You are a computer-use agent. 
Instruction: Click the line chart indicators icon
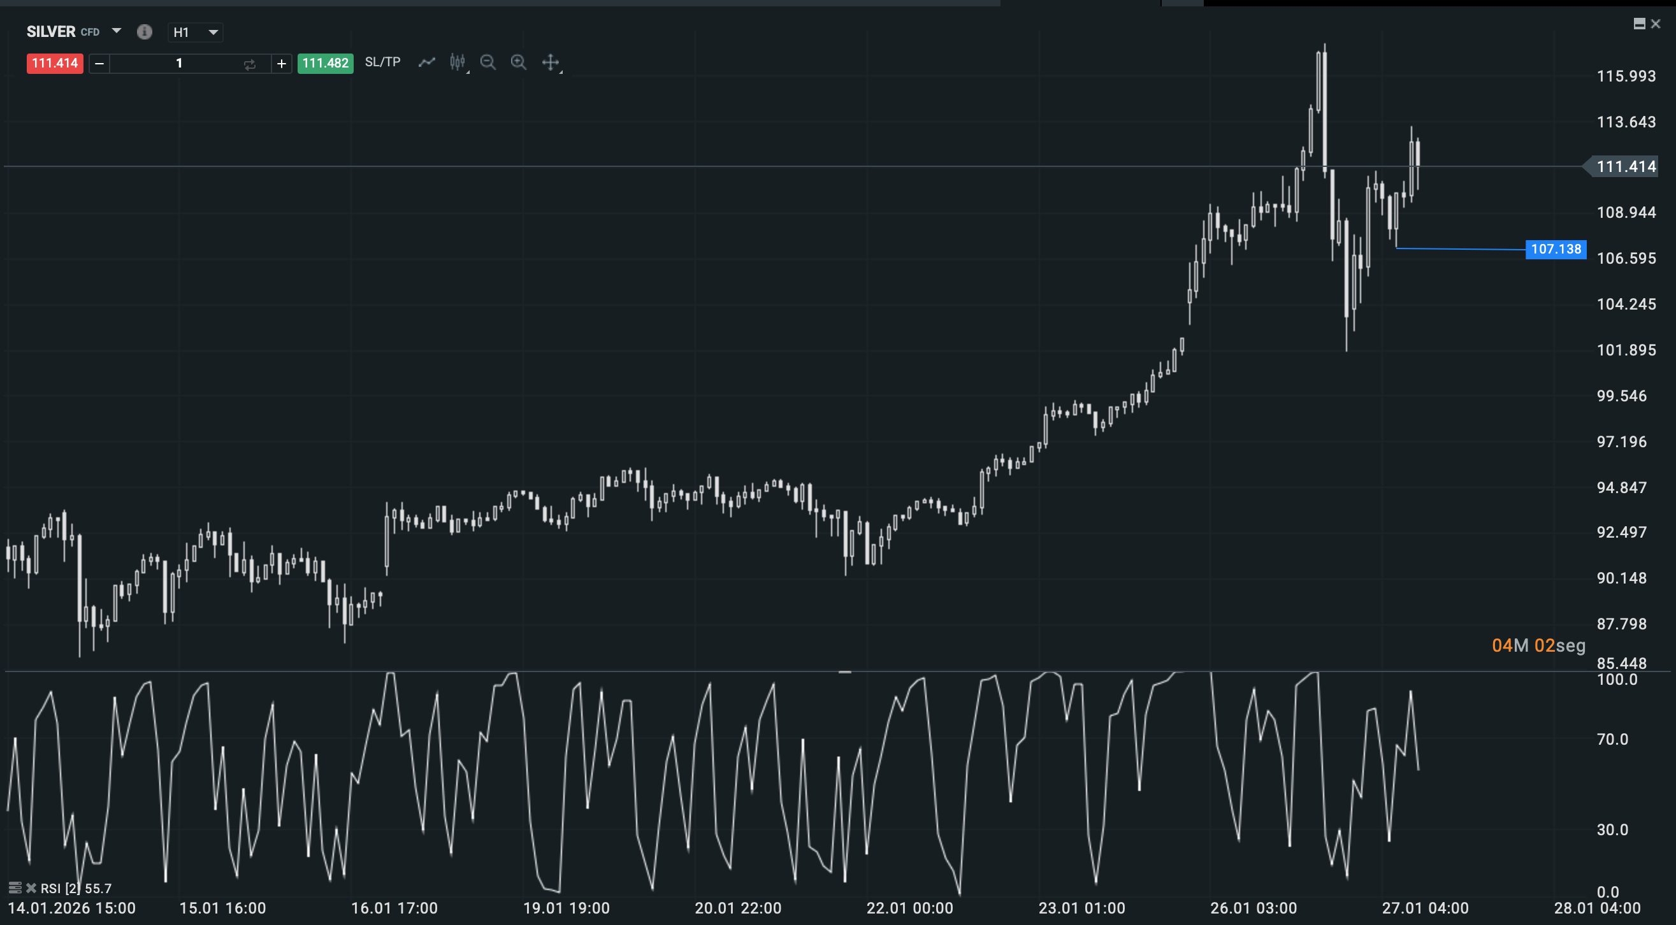tap(427, 62)
